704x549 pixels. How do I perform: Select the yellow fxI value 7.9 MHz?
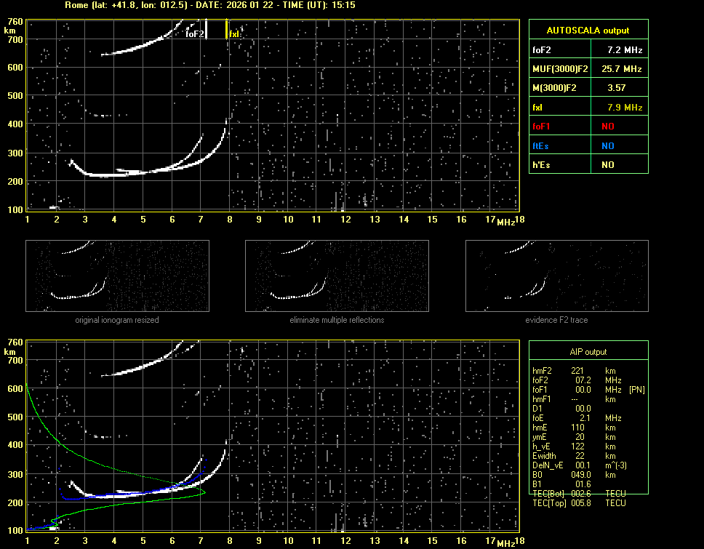pos(624,108)
